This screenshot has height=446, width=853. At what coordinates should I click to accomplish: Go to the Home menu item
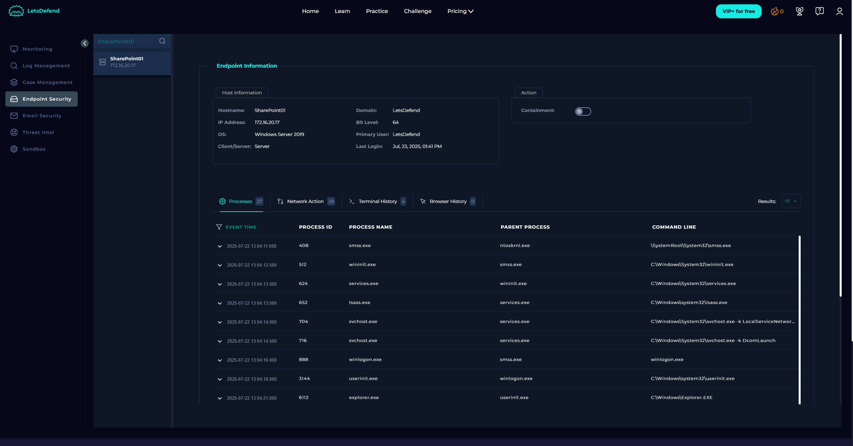tap(310, 11)
